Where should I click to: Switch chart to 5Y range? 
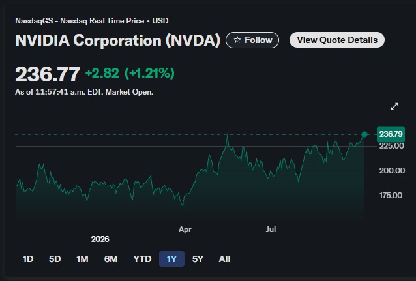tap(198, 259)
